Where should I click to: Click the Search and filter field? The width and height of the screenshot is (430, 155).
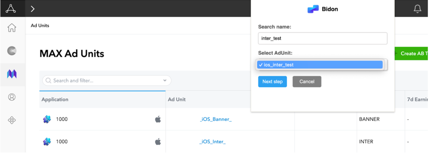coord(107,81)
